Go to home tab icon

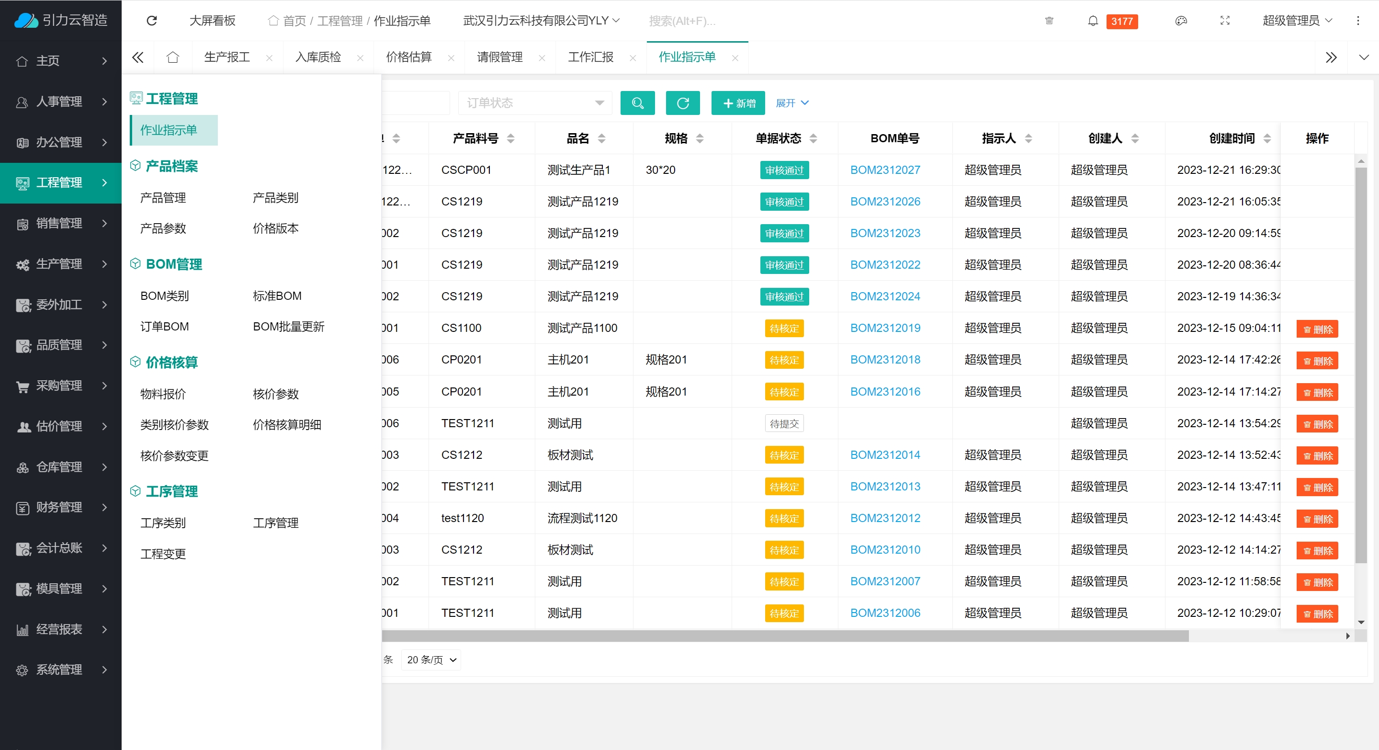(172, 57)
